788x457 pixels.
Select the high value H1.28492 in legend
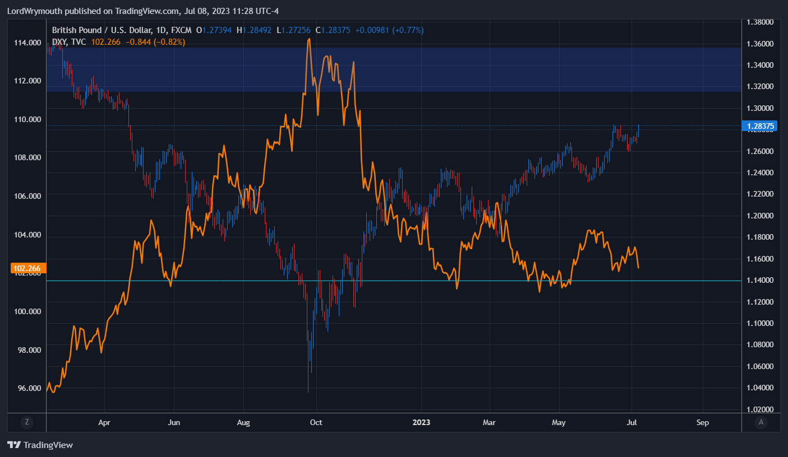point(255,30)
